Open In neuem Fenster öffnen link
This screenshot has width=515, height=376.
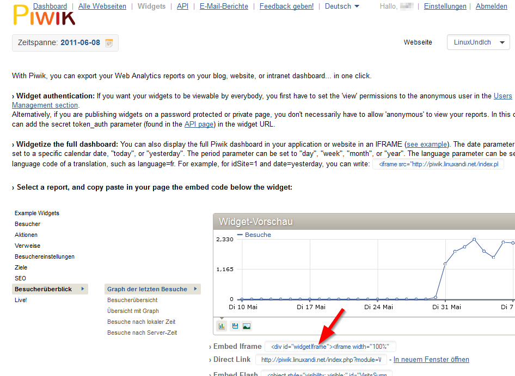point(431,360)
